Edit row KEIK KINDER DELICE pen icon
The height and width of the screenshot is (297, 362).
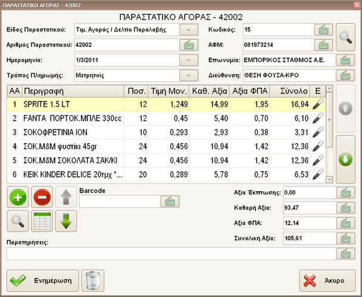coord(318,175)
